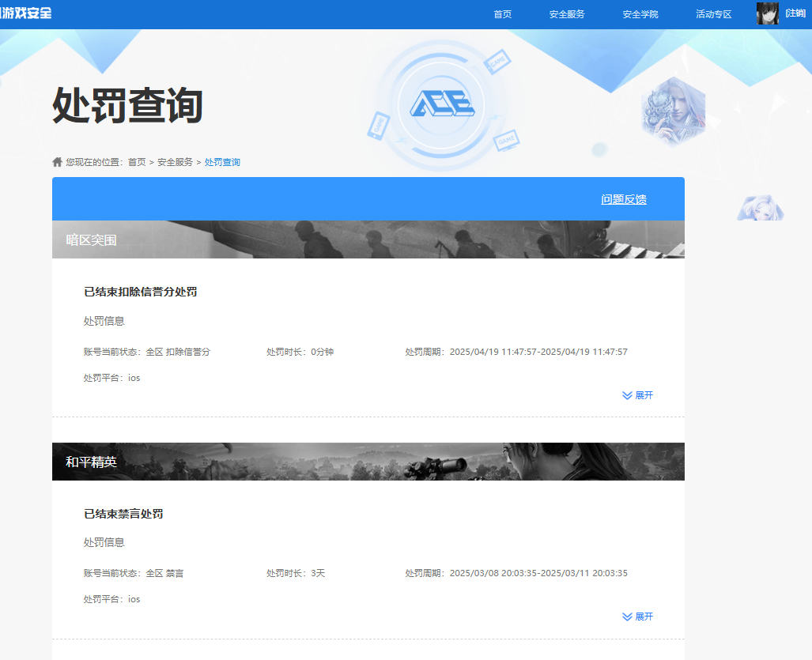Open the 首页 navigation item

(x=502, y=14)
